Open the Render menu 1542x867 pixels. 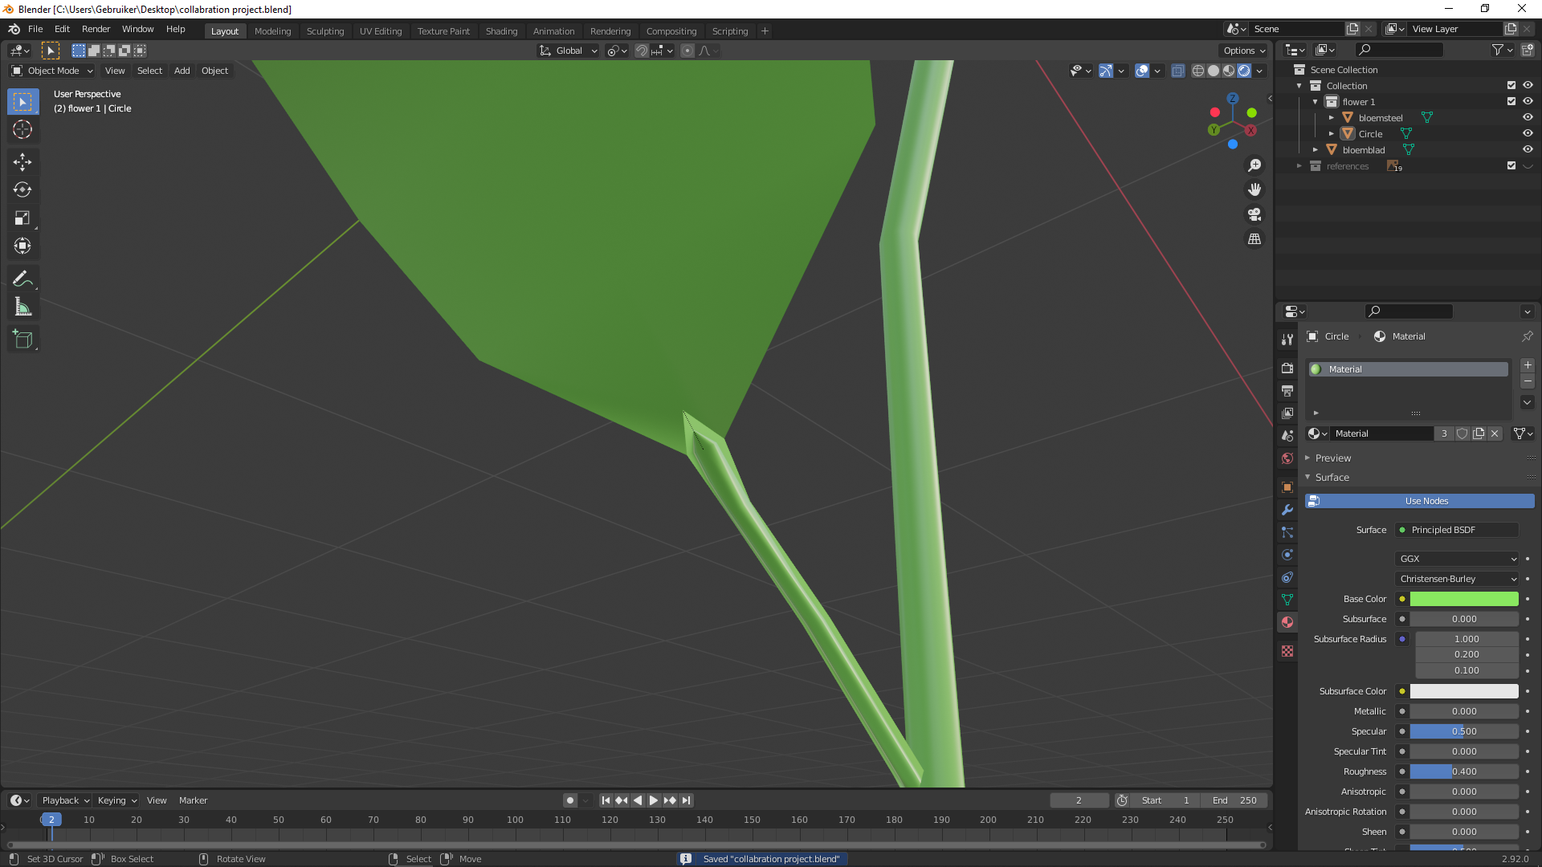click(96, 29)
